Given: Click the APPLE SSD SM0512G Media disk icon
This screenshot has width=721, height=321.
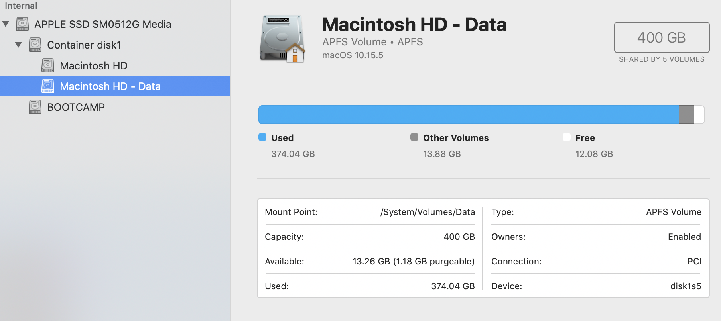Looking at the screenshot, I should coord(22,24).
